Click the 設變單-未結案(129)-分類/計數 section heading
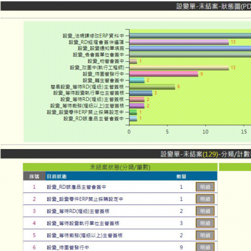Viewport: 251px width, 251px height. (206, 154)
